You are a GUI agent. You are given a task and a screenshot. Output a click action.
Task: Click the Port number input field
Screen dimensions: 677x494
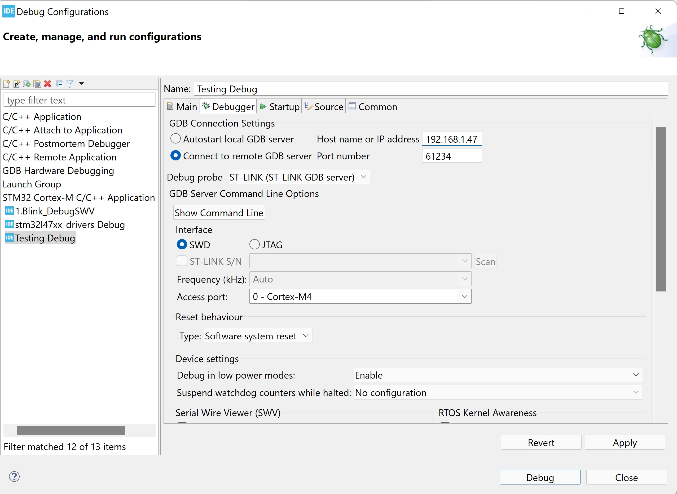tap(452, 156)
